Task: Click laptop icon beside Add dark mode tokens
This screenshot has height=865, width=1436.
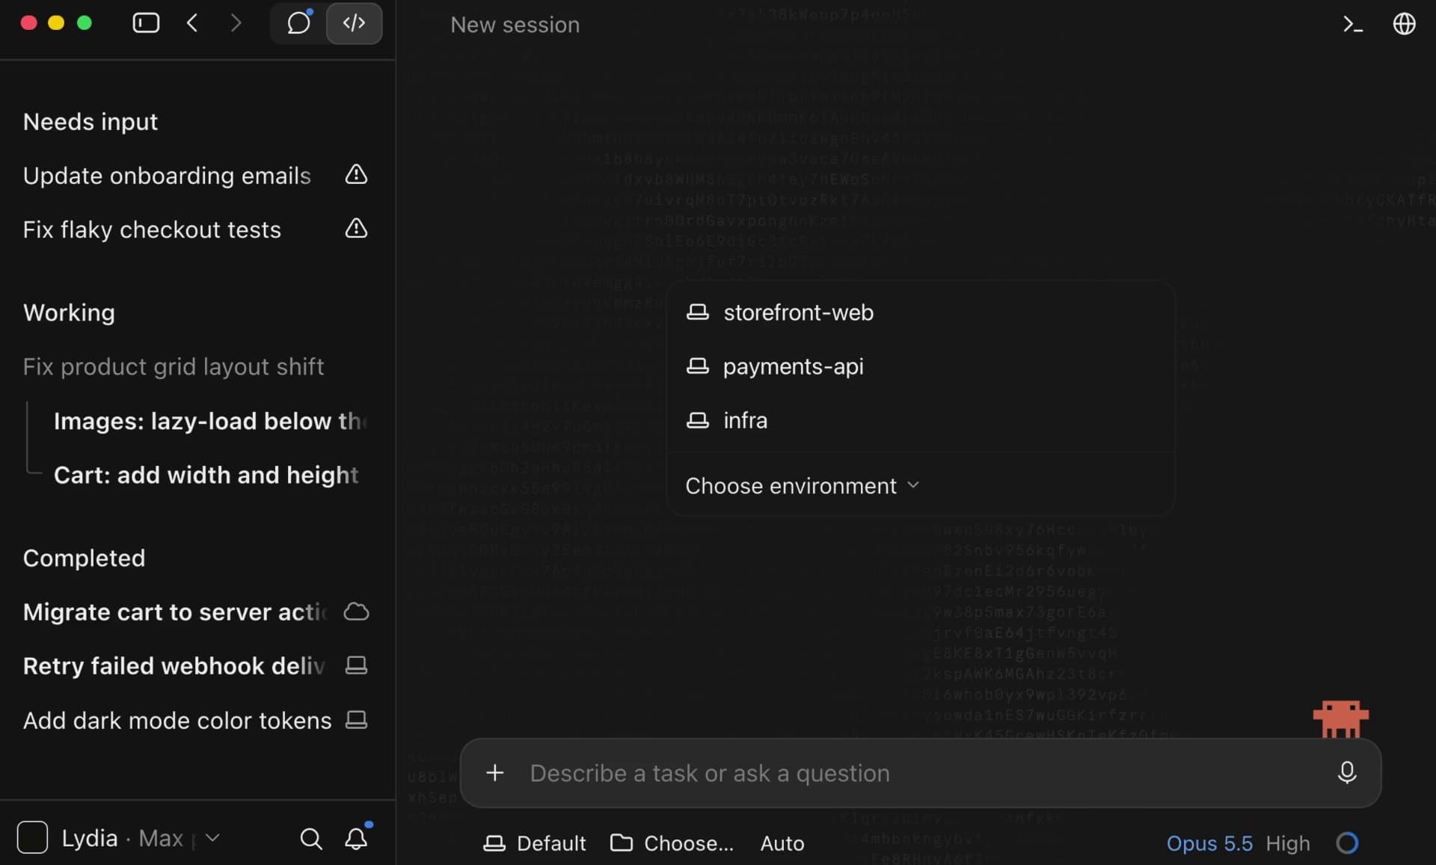Action: point(356,719)
